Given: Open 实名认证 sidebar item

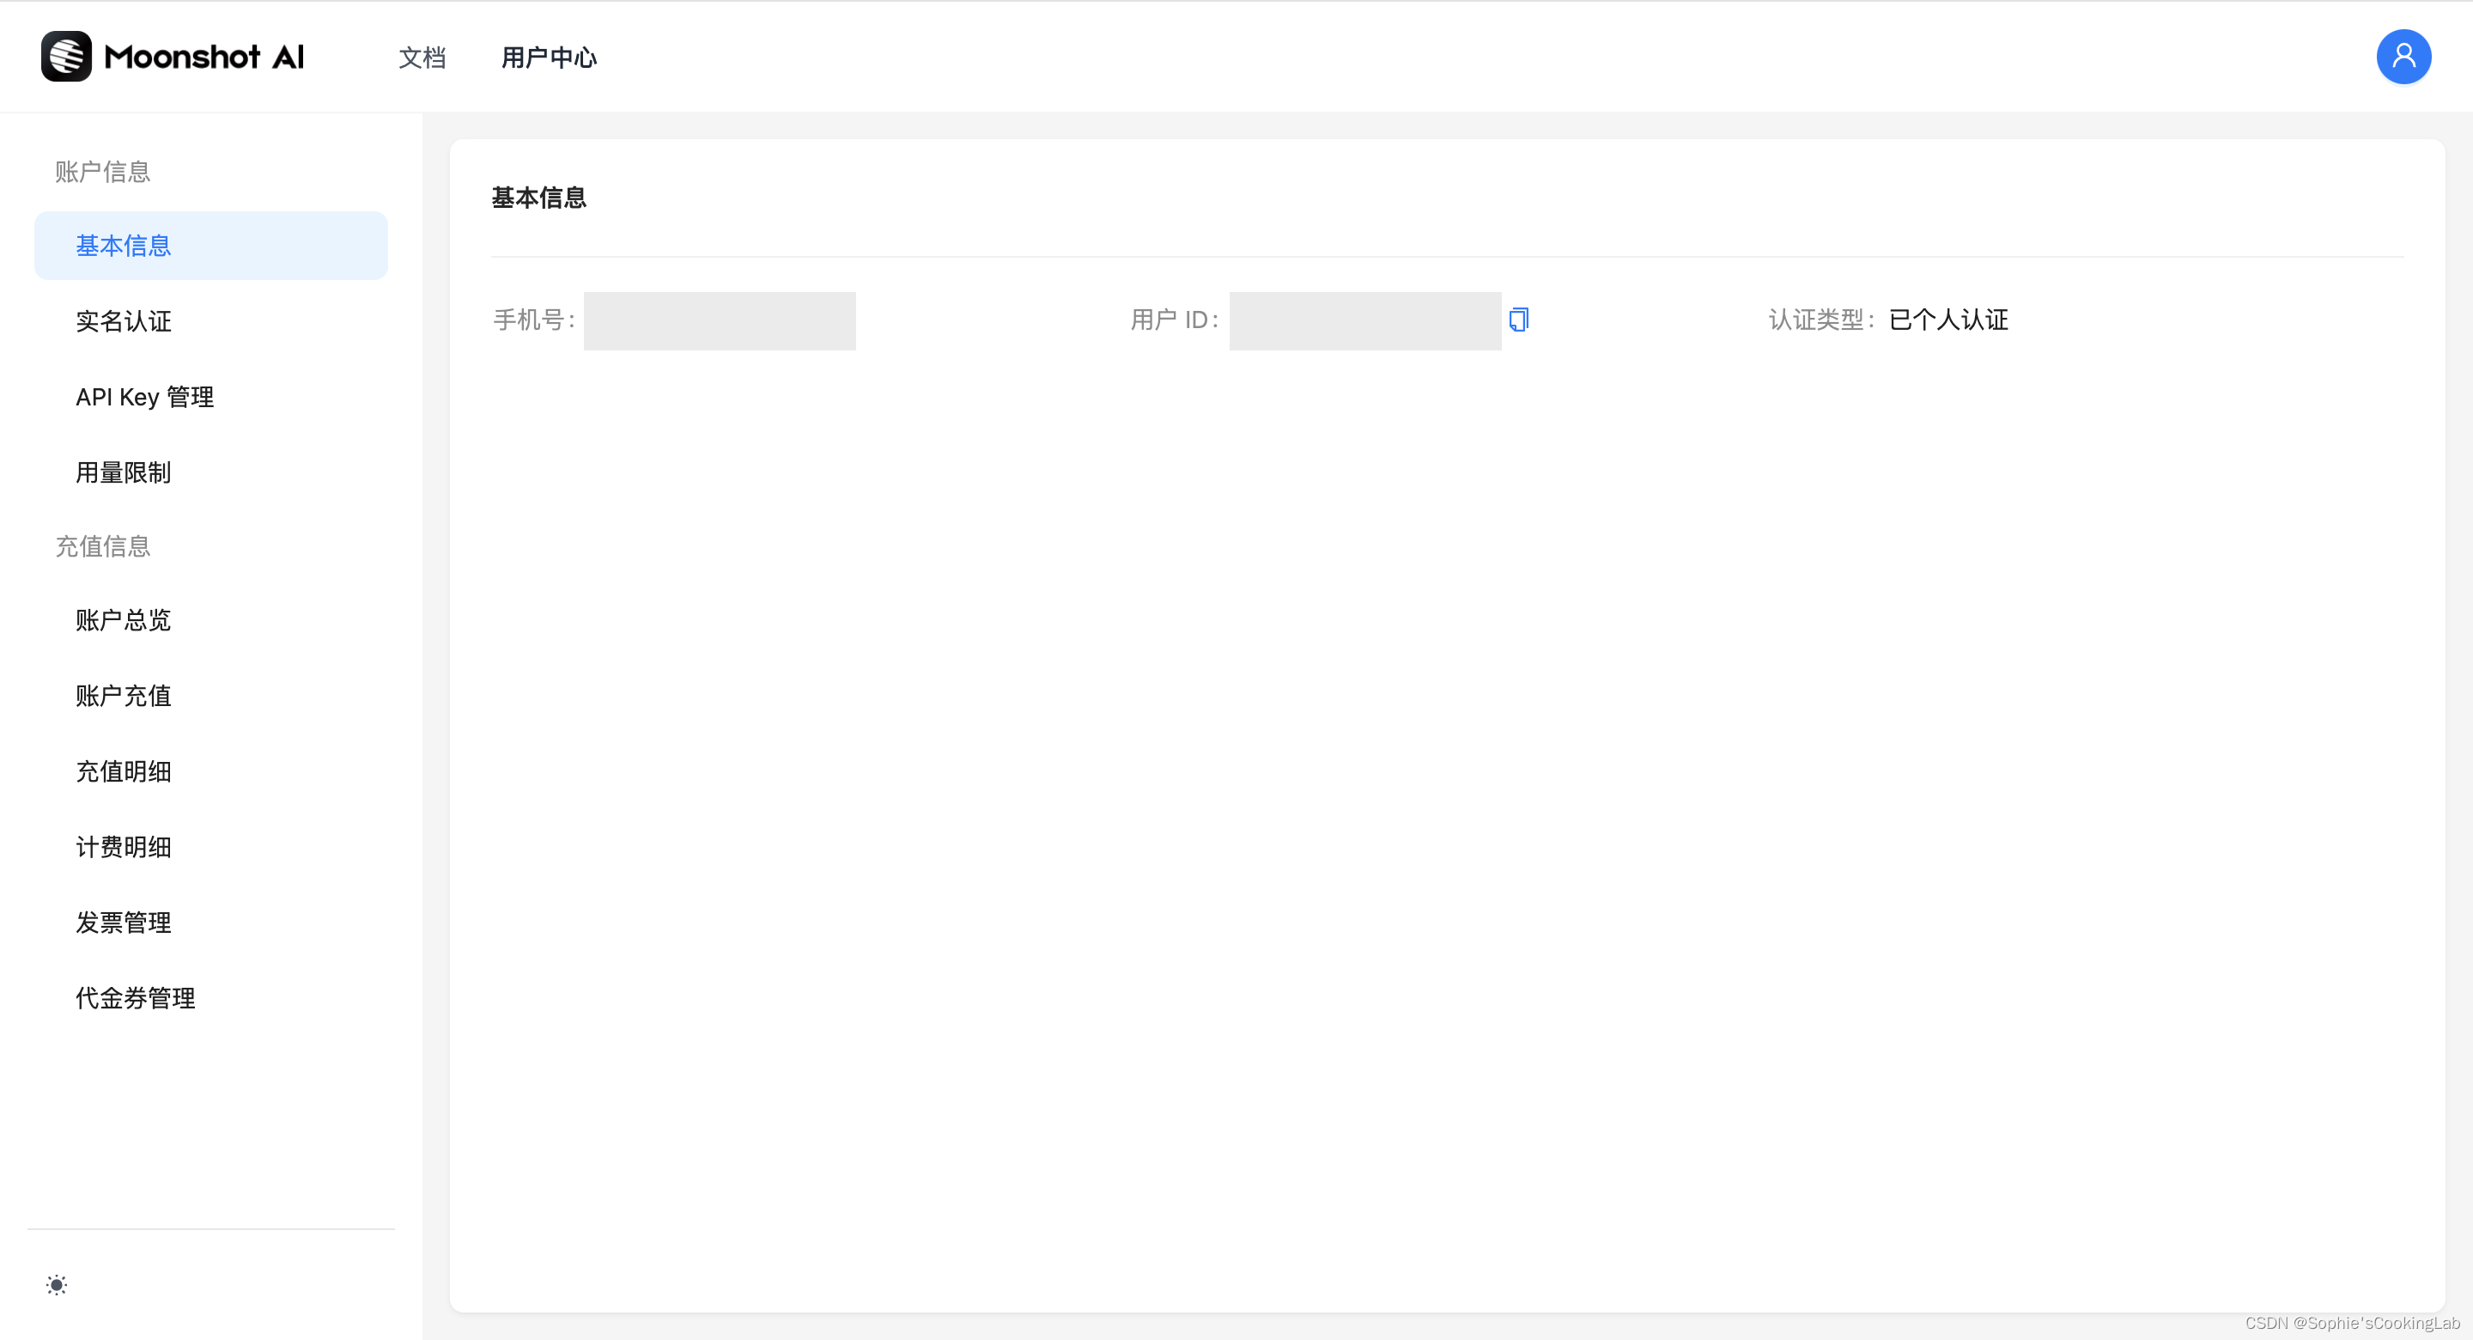Looking at the screenshot, I should coord(124,321).
